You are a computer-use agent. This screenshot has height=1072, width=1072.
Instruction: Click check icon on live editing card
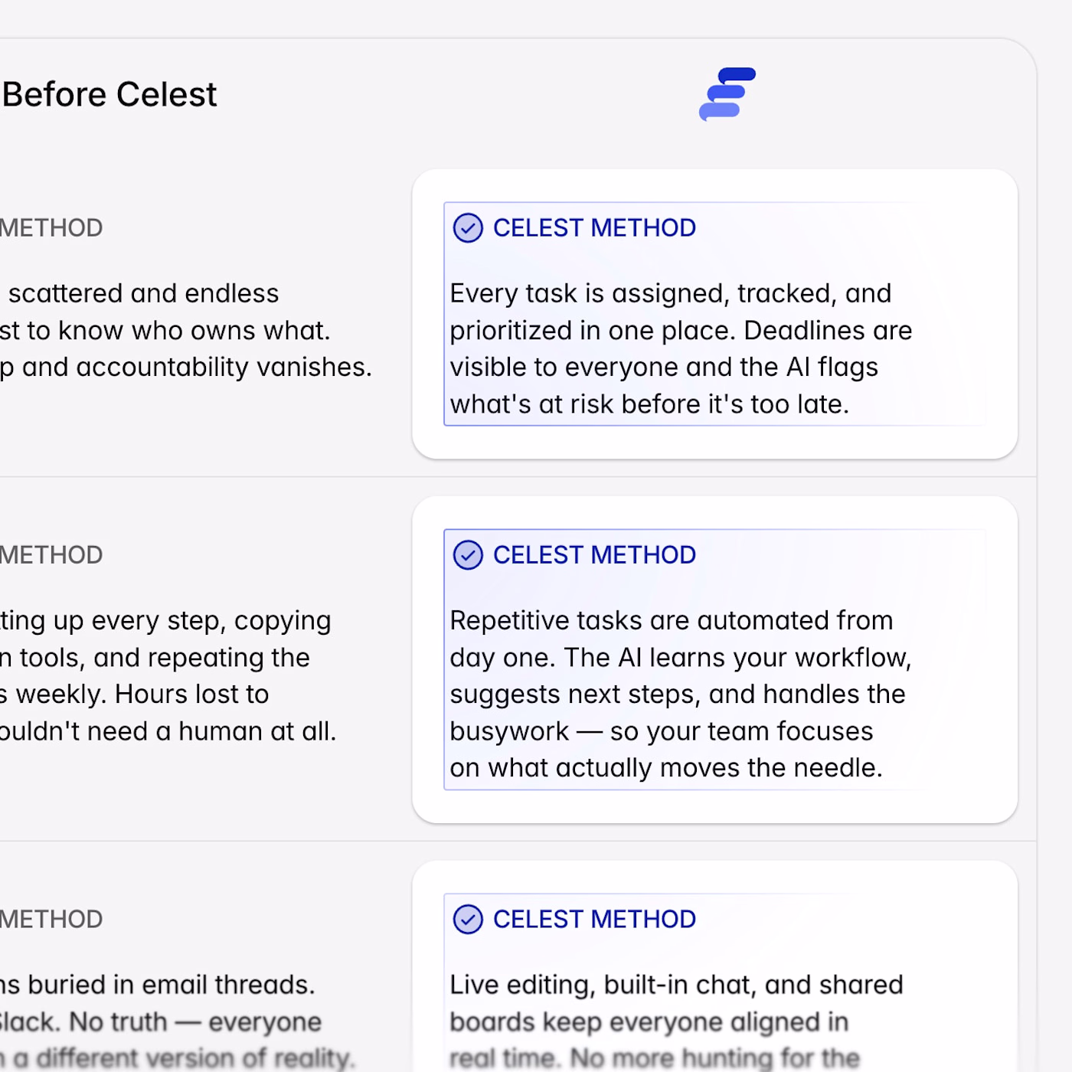(468, 920)
